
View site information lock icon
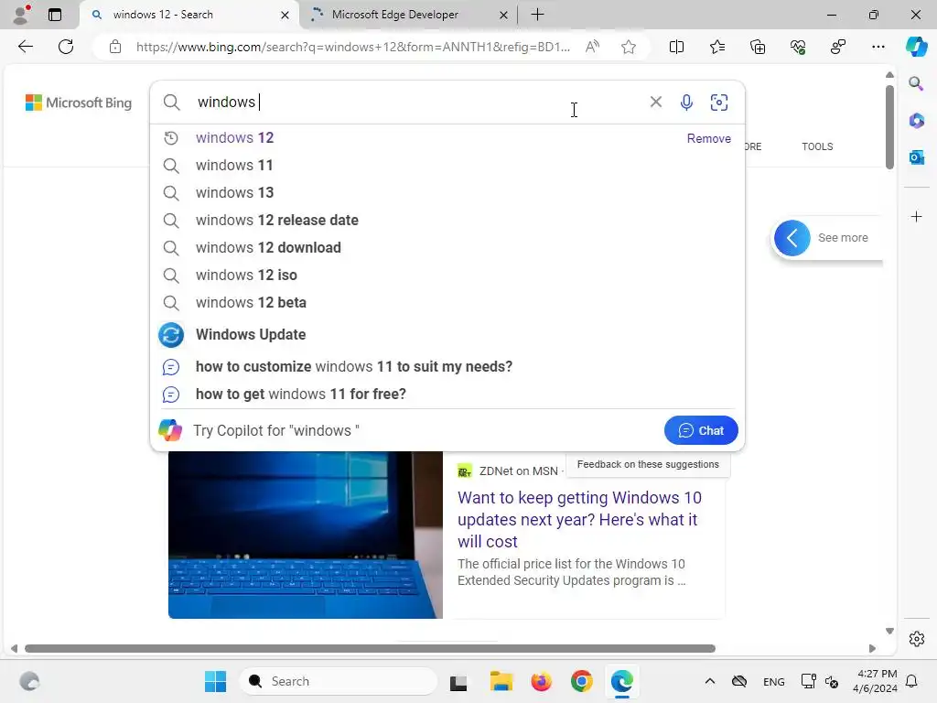[x=115, y=47]
